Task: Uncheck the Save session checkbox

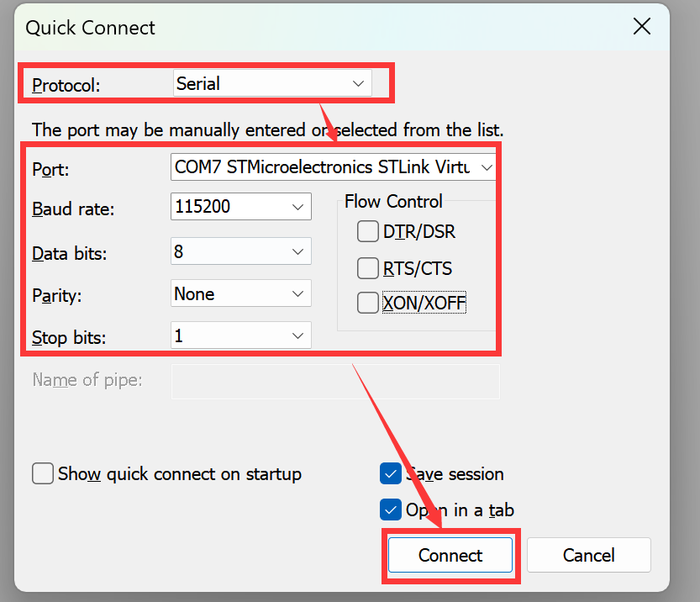Action: 391,473
